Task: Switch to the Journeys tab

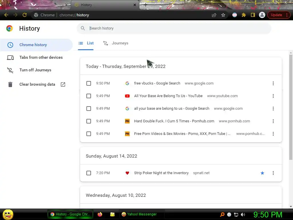Action: pyautogui.click(x=116, y=44)
